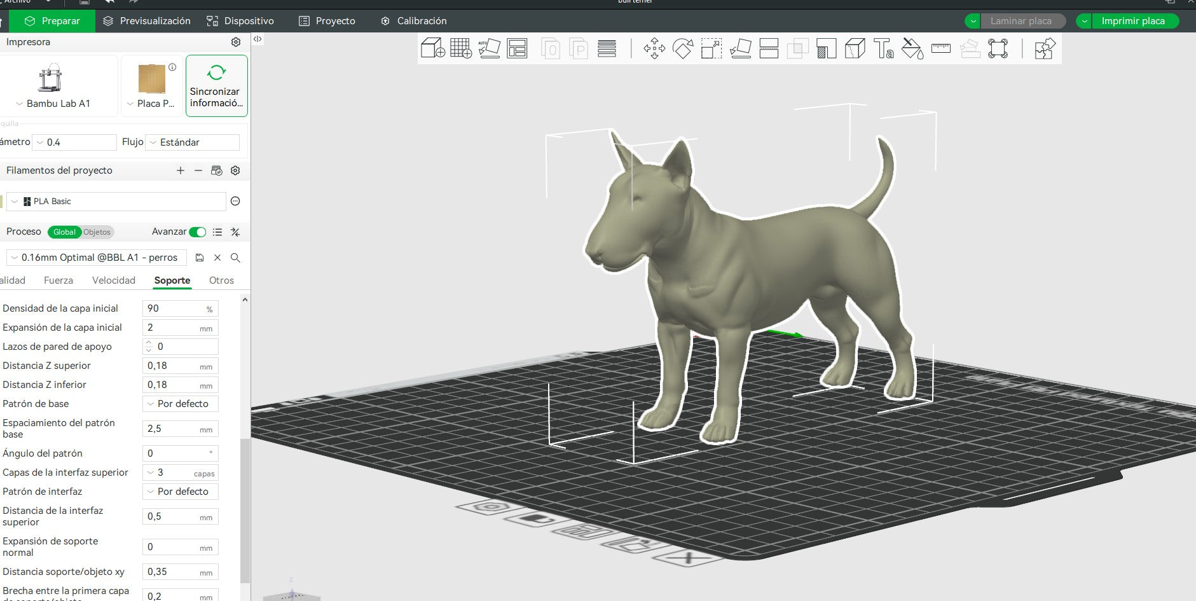This screenshot has width=1196, height=601.
Task: Select the Lay on face tool
Action: tap(740, 48)
